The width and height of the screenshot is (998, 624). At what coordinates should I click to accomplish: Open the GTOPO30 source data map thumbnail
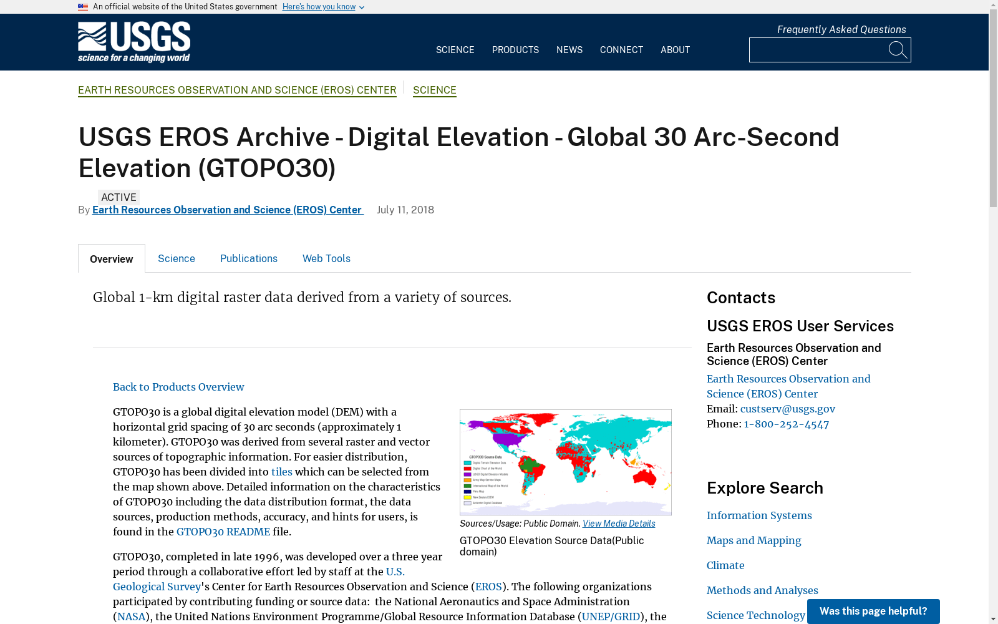tap(566, 462)
